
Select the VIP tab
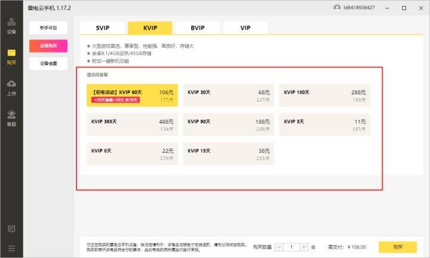pyautogui.click(x=245, y=28)
